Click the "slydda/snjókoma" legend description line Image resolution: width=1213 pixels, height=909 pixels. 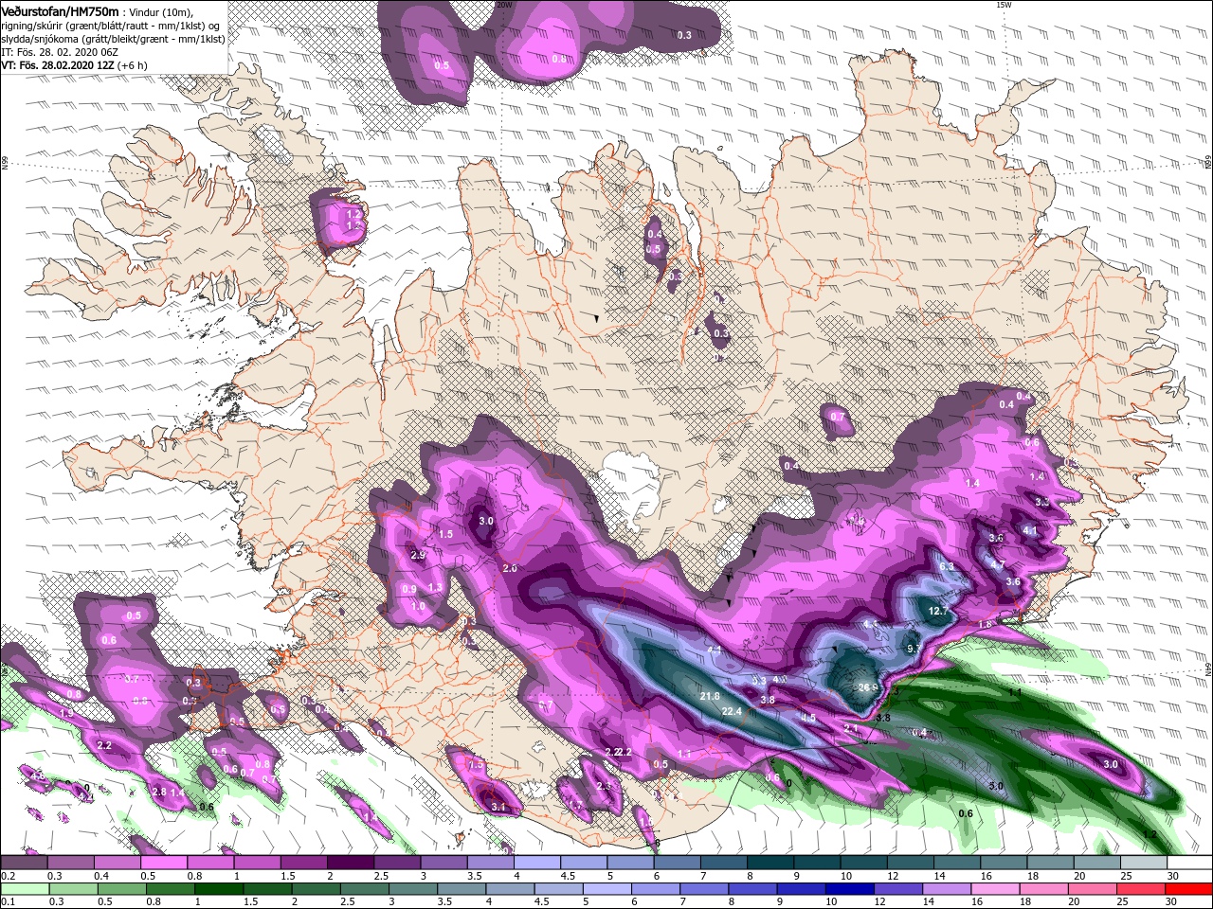[113, 39]
